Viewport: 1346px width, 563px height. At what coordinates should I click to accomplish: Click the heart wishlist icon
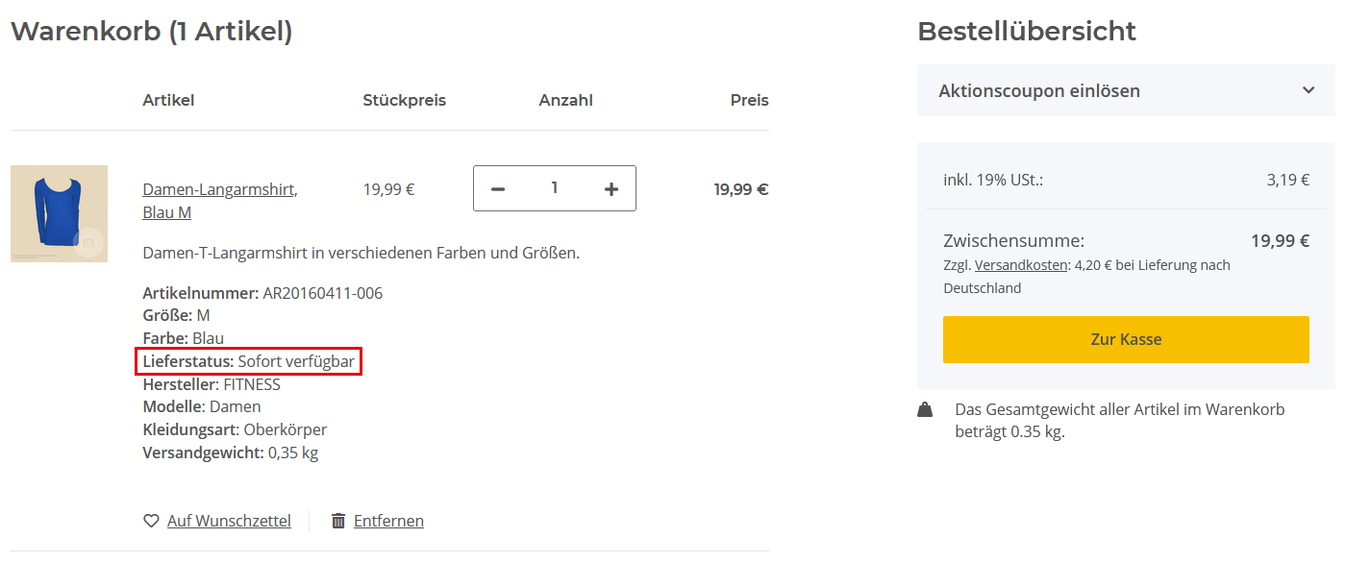[151, 521]
